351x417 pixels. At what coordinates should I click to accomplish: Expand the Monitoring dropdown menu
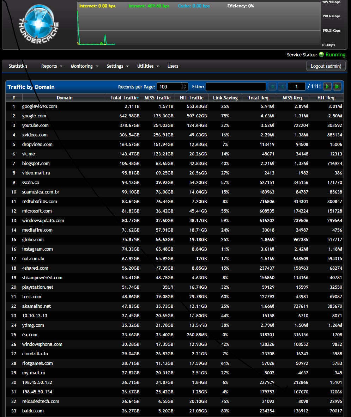pos(84,66)
